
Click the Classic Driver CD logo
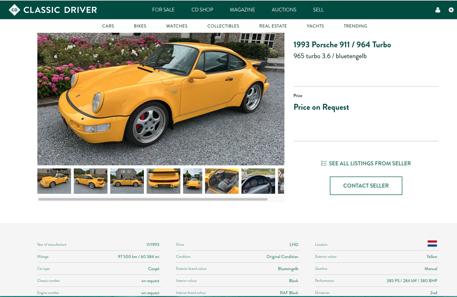click(x=53, y=10)
